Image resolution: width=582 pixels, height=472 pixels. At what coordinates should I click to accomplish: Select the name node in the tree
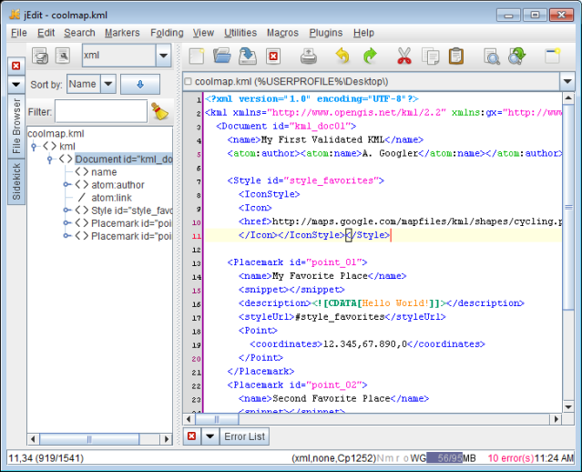104,172
